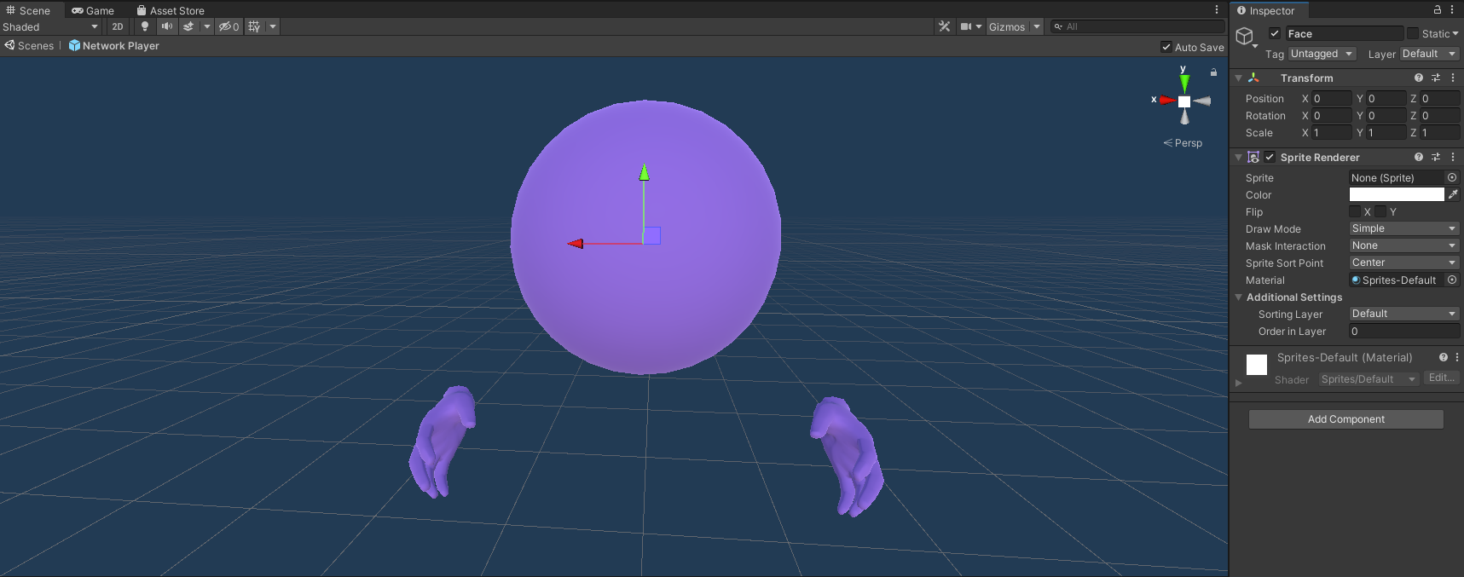Click the material Edit button
The width and height of the screenshot is (1464, 577).
tap(1441, 378)
